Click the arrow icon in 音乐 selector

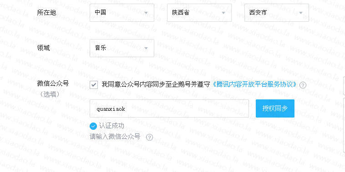[x=146, y=48]
